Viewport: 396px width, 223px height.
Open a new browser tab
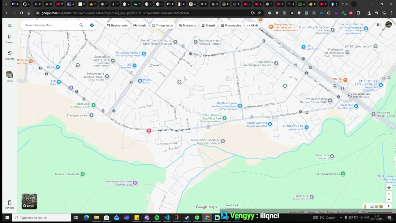click(354, 4)
